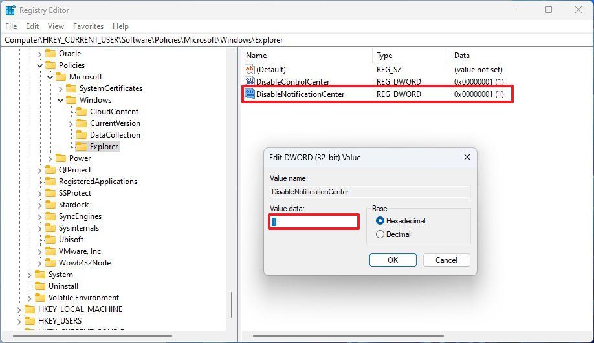Select the CloudContent folder icon

click(x=82, y=112)
